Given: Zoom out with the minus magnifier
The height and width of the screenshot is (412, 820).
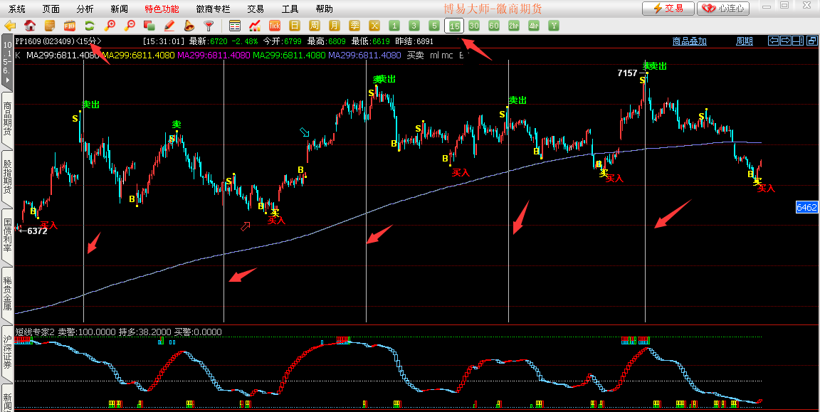Looking at the screenshot, I should click(130, 26).
